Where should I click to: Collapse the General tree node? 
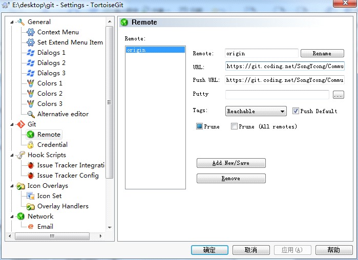click(x=12, y=22)
